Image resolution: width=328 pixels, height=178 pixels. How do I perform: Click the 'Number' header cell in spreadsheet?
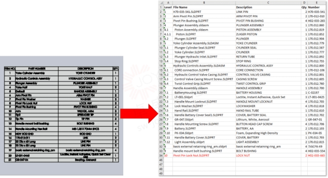tap(317, 7)
